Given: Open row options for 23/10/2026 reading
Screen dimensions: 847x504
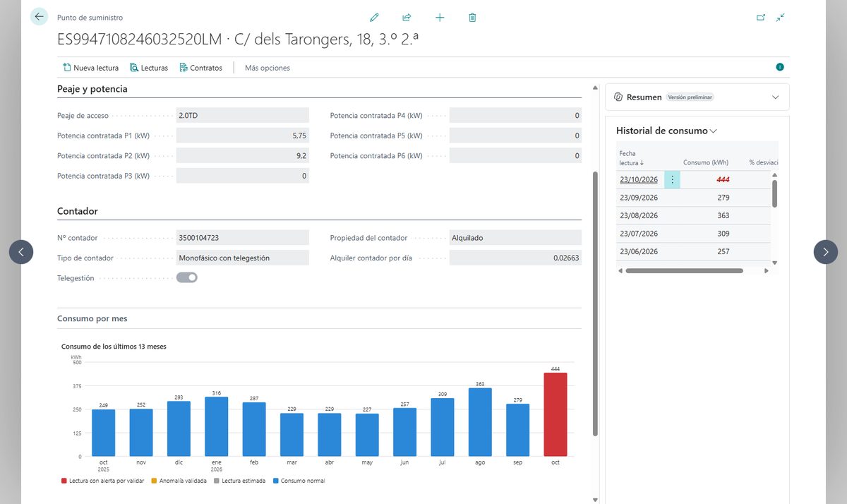Looking at the screenshot, I should tap(672, 179).
